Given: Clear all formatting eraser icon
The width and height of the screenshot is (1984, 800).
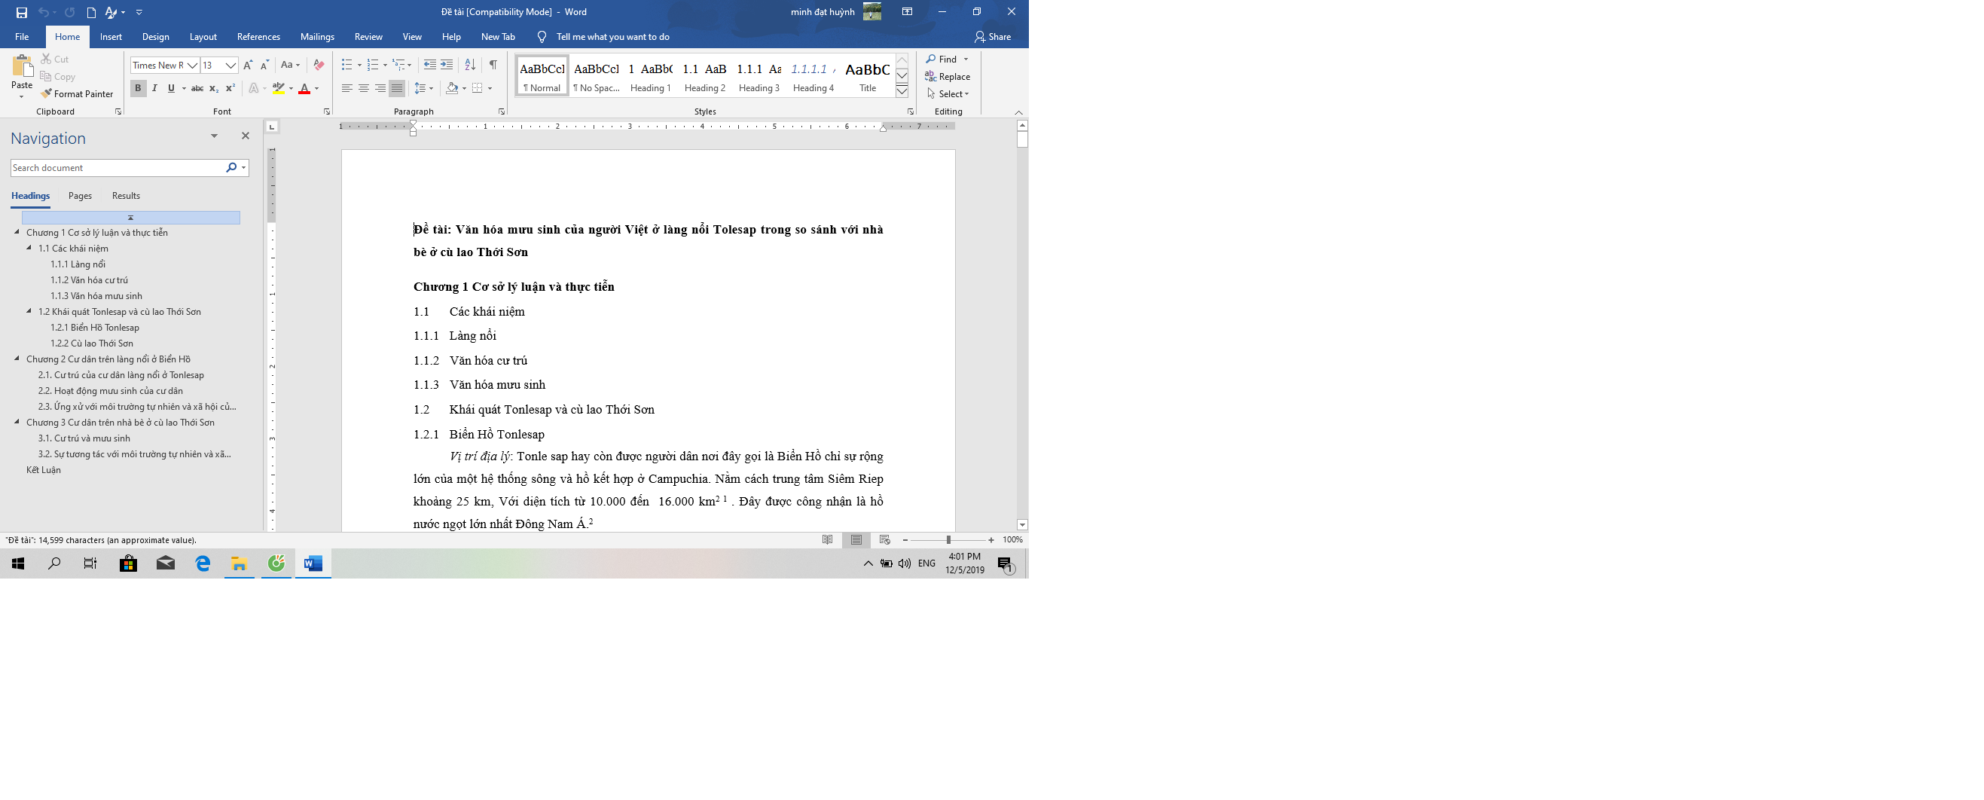Looking at the screenshot, I should (x=319, y=66).
